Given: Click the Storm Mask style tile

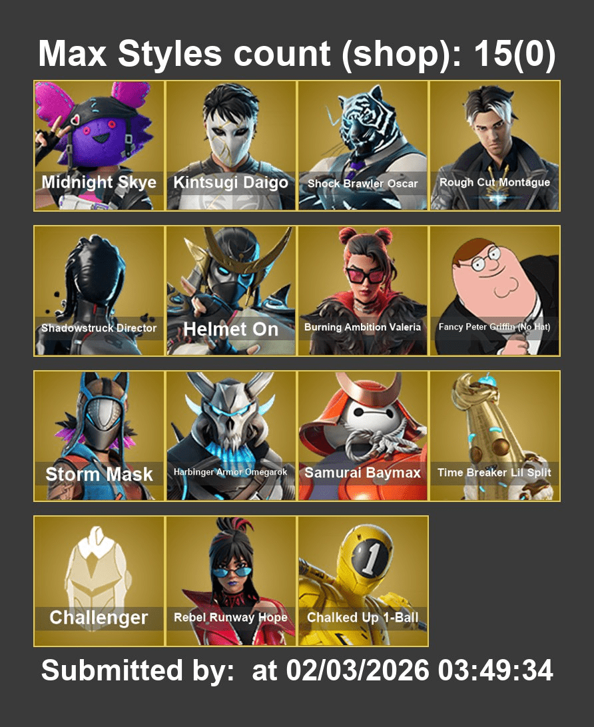Looking at the screenshot, I should coord(99,436).
